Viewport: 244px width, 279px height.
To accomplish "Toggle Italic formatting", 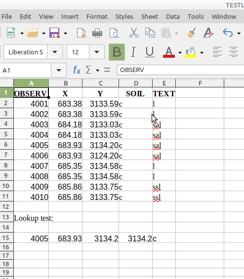I will [x=133, y=52].
